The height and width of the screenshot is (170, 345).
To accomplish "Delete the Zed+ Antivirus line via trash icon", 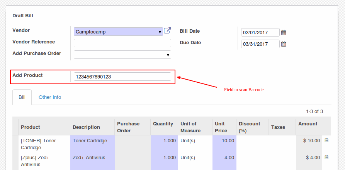I will pyautogui.click(x=326, y=157).
